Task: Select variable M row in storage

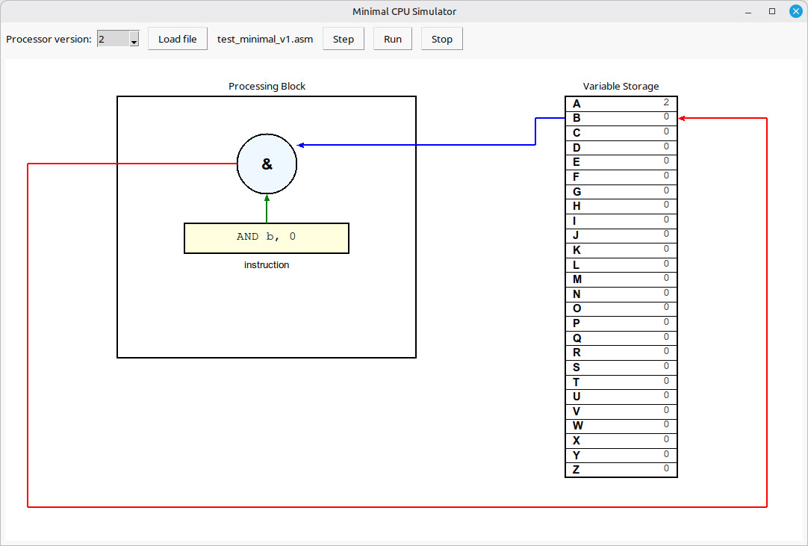Action: pos(621,279)
